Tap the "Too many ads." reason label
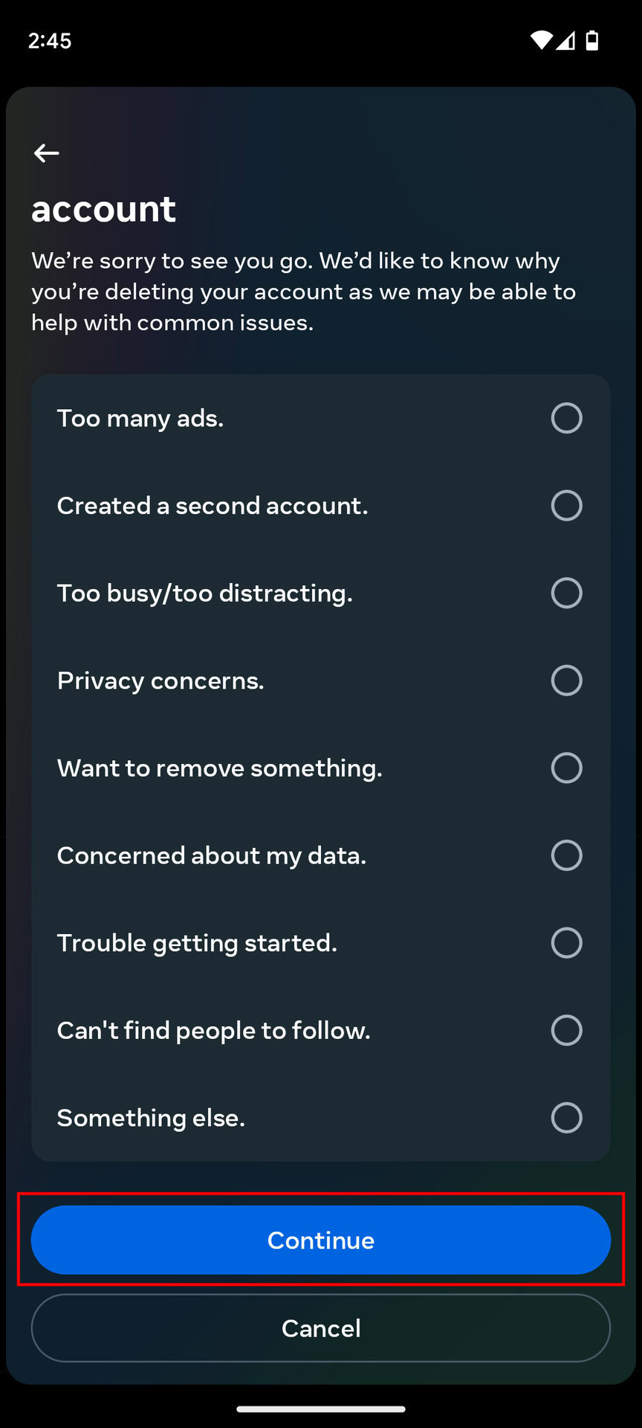 tap(140, 418)
